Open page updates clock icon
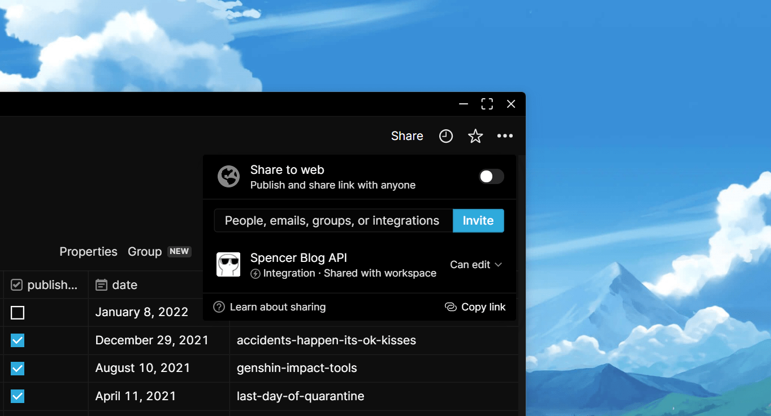 point(446,136)
